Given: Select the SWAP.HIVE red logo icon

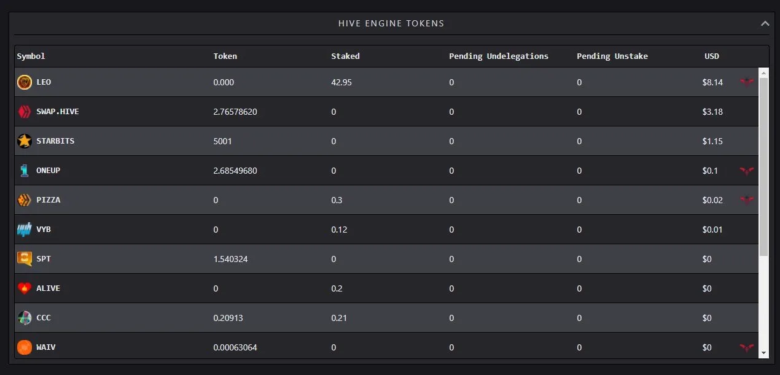Looking at the screenshot, I should (25, 112).
